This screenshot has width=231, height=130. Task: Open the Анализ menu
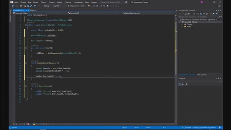point(60,3)
